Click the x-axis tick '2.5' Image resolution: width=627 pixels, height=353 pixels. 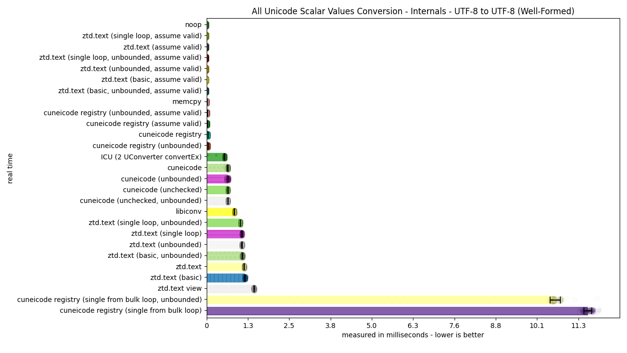pyautogui.click(x=289, y=325)
